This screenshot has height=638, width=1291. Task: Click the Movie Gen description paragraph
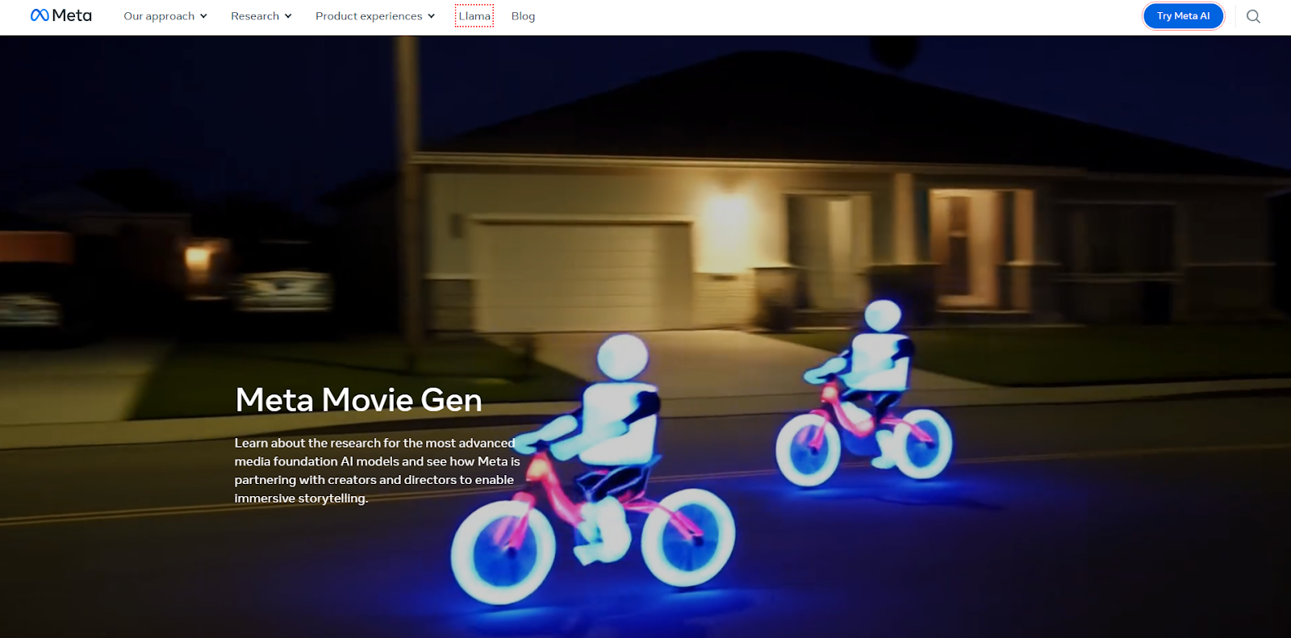(x=377, y=470)
